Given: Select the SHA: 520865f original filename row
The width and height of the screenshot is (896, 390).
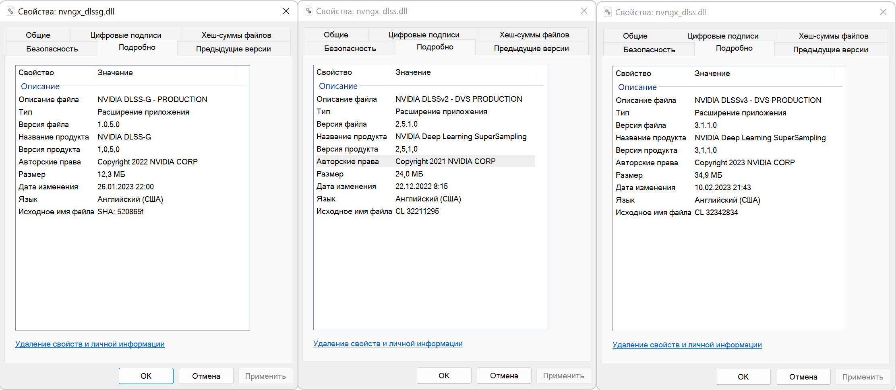Looking at the screenshot, I should [120, 212].
